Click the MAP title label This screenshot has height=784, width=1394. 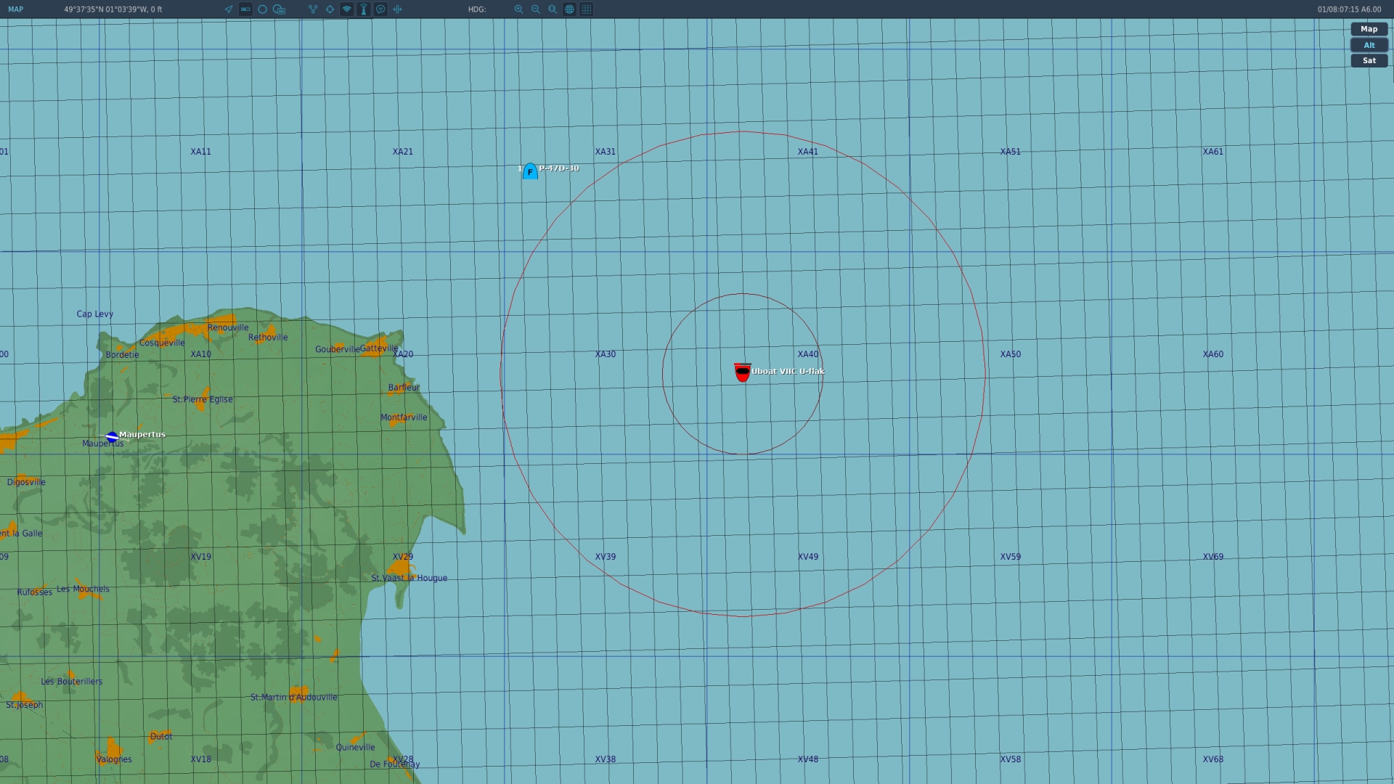[15, 9]
